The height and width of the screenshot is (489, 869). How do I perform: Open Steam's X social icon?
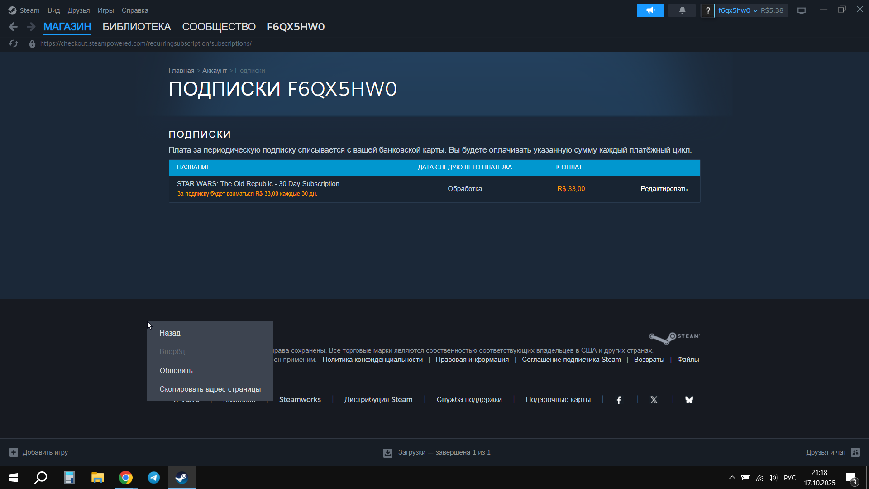(654, 400)
